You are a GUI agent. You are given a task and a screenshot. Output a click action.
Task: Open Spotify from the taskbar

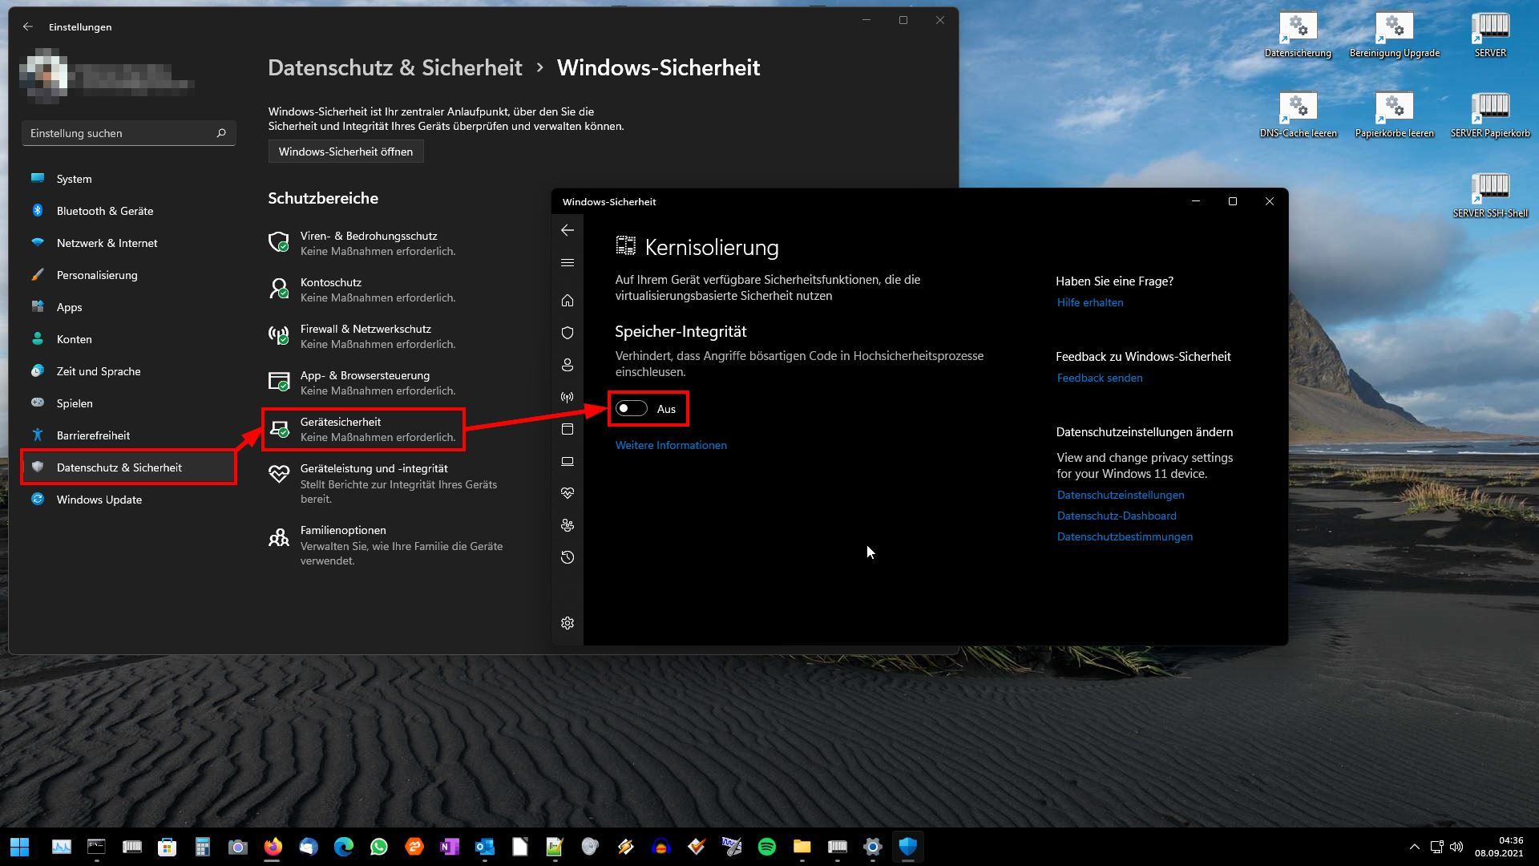click(x=767, y=847)
